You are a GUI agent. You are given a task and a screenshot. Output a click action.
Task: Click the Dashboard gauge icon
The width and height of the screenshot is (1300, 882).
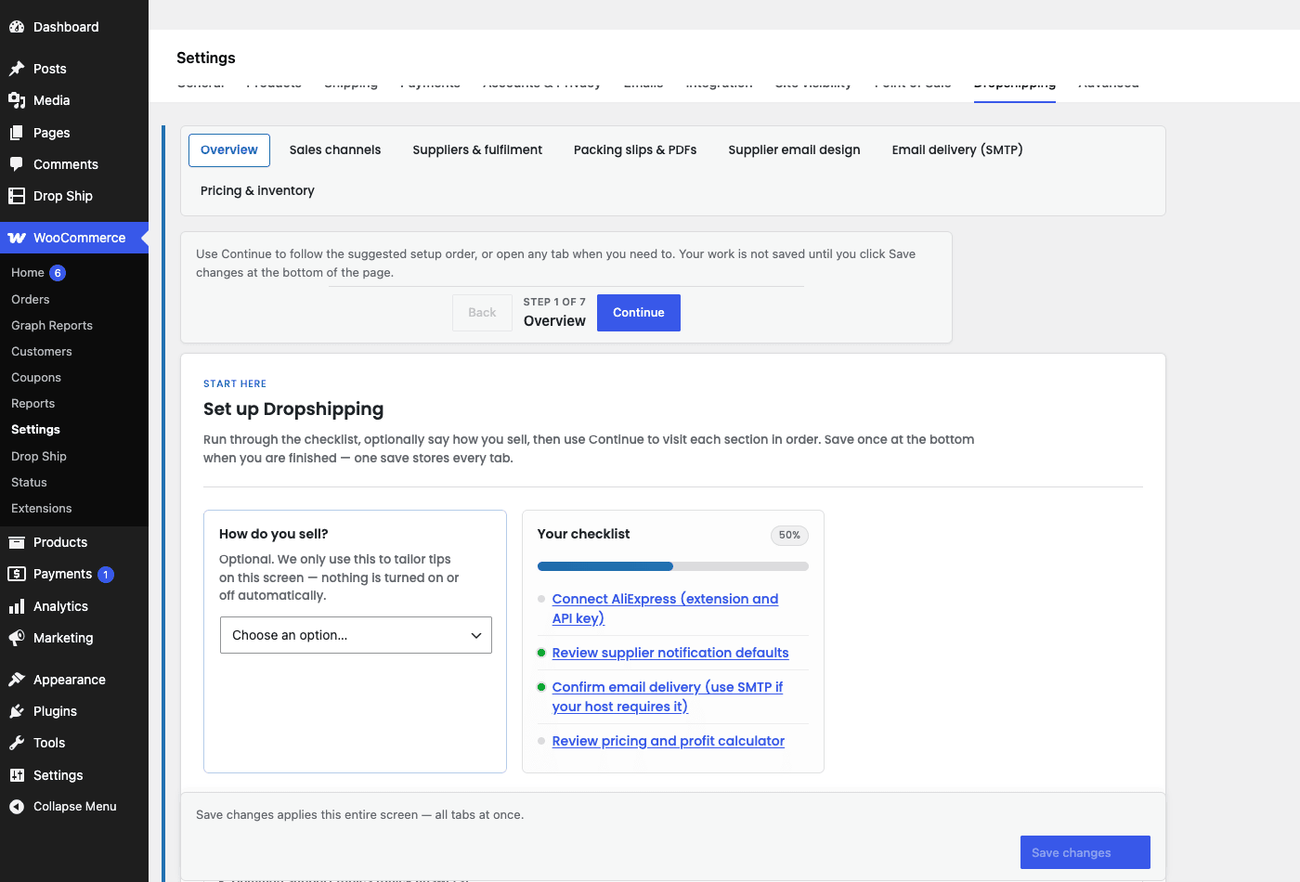17,27
